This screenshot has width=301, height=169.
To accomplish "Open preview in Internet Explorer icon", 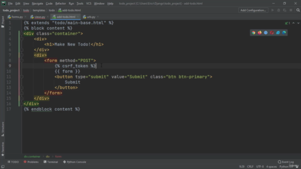I will tap(278, 33).
